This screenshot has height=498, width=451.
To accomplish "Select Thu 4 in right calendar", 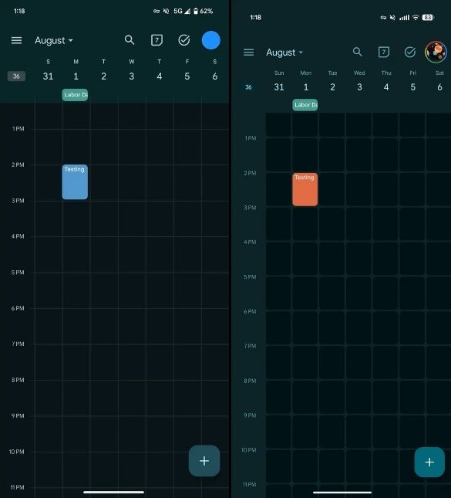I will tap(386, 87).
